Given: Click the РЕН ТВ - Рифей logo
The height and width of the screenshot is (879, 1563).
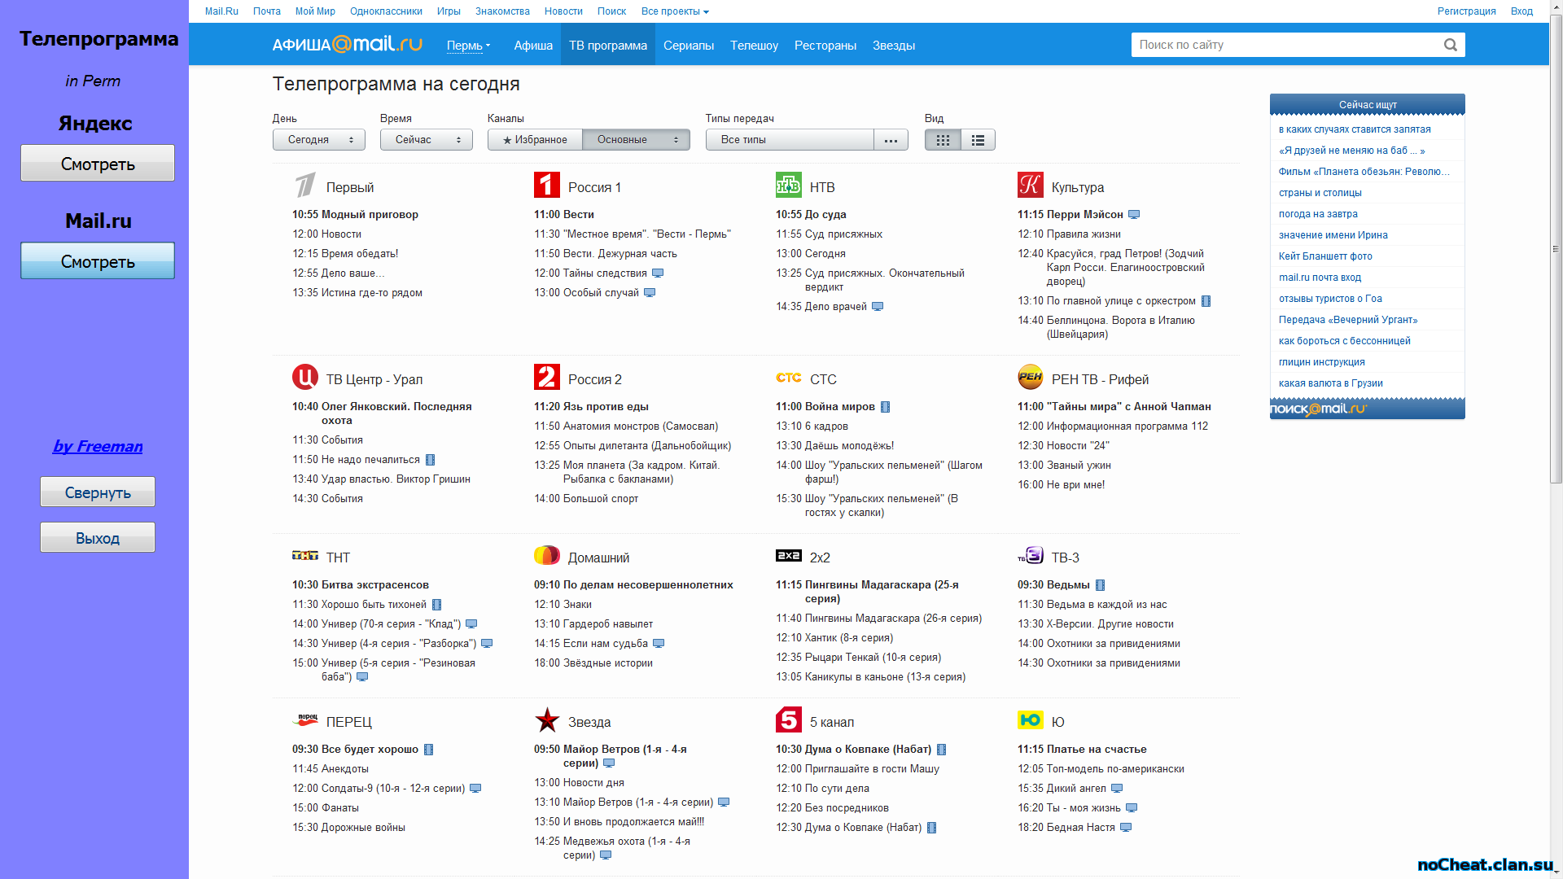Looking at the screenshot, I should (x=1031, y=378).
